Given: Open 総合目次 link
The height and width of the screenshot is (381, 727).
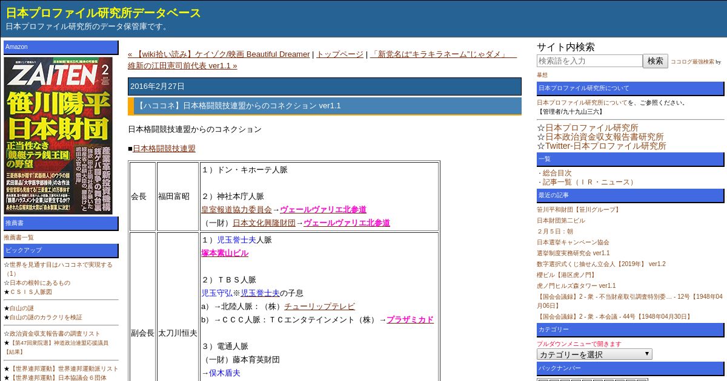Looking at the screenshot, I should [x=557, y=173].
